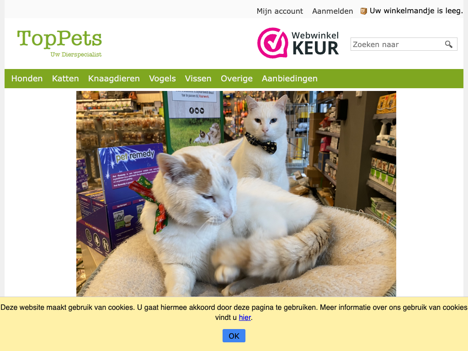The image size is (468, 351).
Task: Click the Webwinkel KEUR text label
Action: coord(315,43)
